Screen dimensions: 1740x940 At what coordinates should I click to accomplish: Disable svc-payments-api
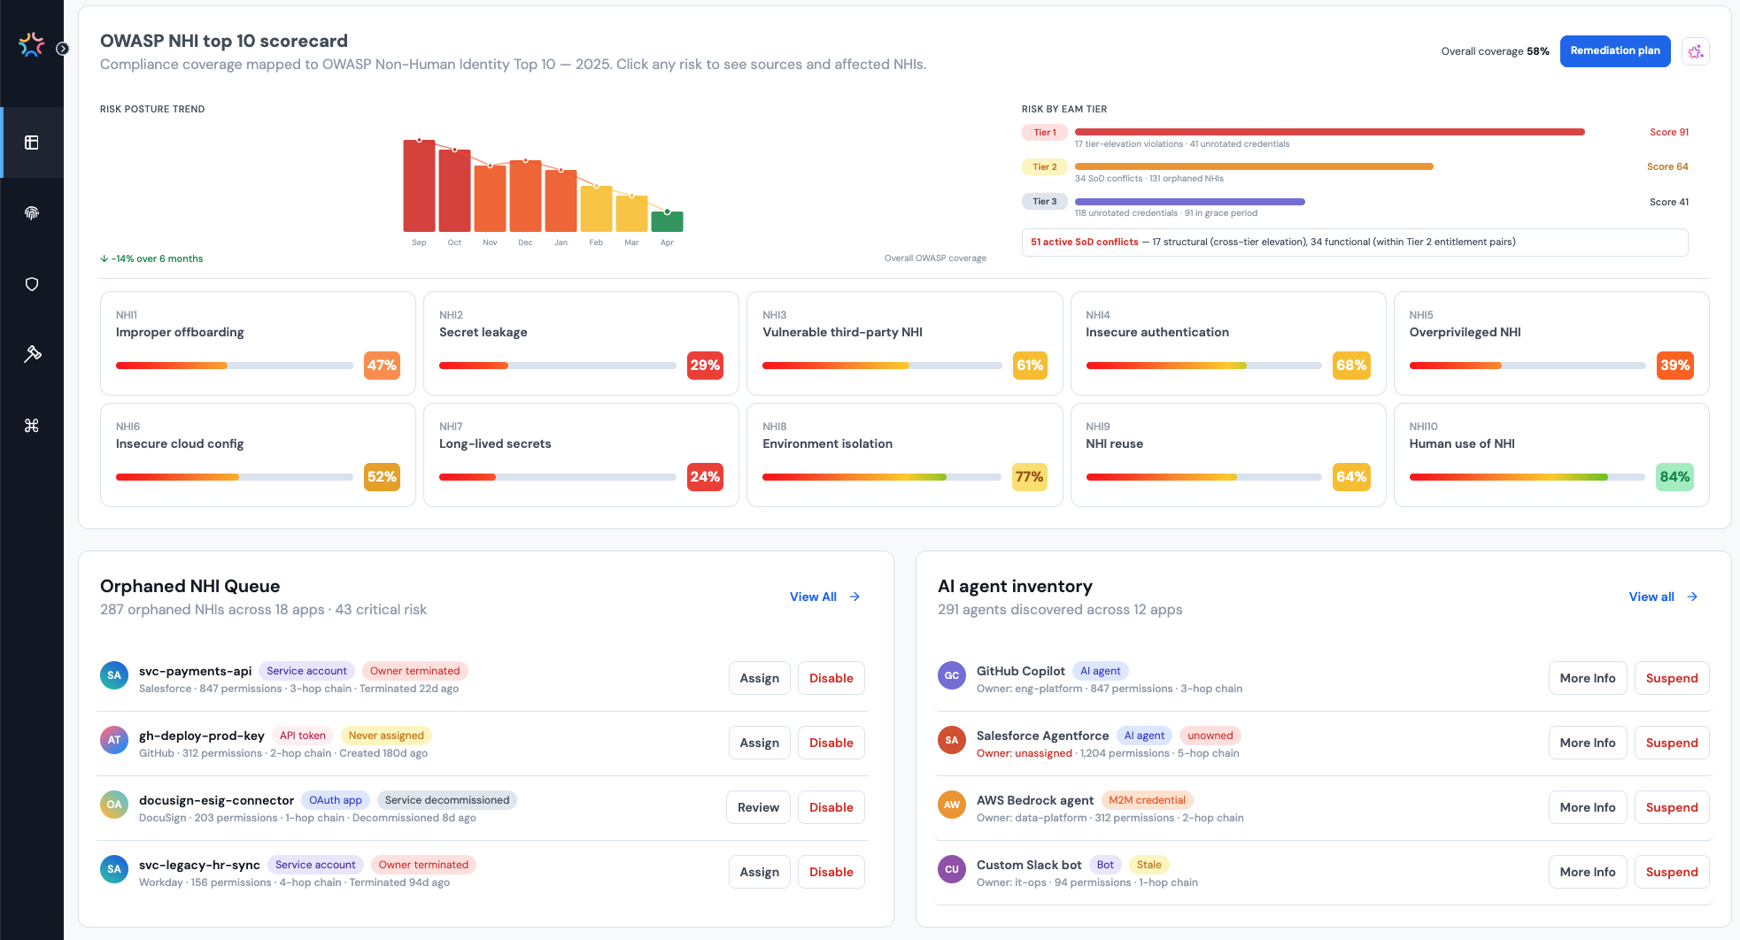(831, 678)
